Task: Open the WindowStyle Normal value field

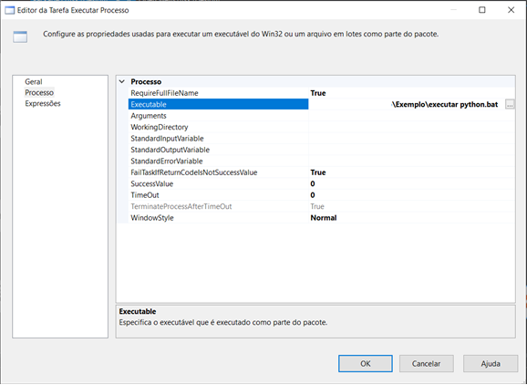Action: [x=412, y=218]
